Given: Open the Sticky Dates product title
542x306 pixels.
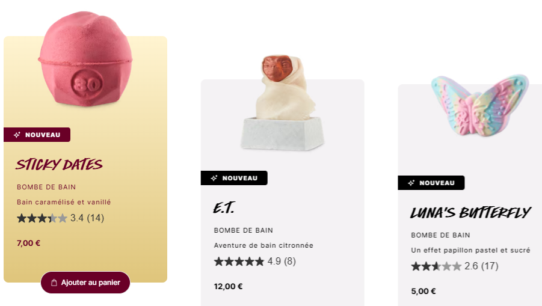Looking at the screenshot, I should (59, 165).
